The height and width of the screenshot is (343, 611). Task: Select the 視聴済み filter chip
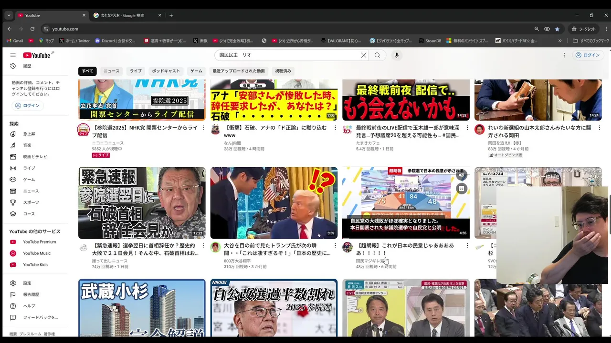(283, 71)
